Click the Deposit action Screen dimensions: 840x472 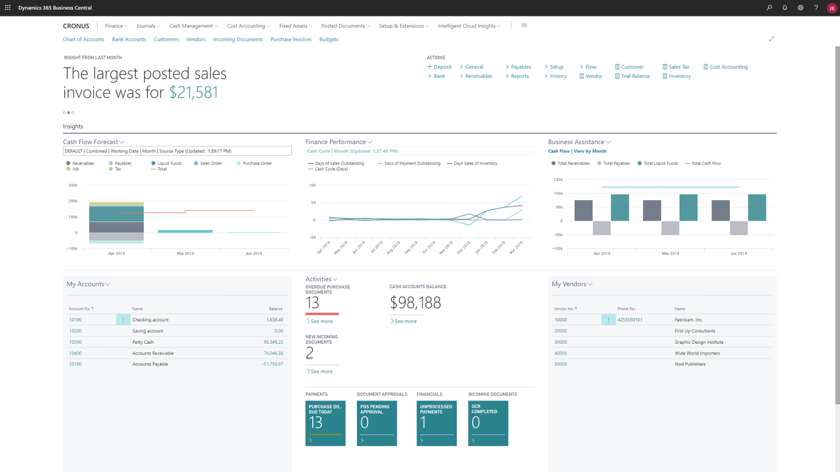point(439,67)
